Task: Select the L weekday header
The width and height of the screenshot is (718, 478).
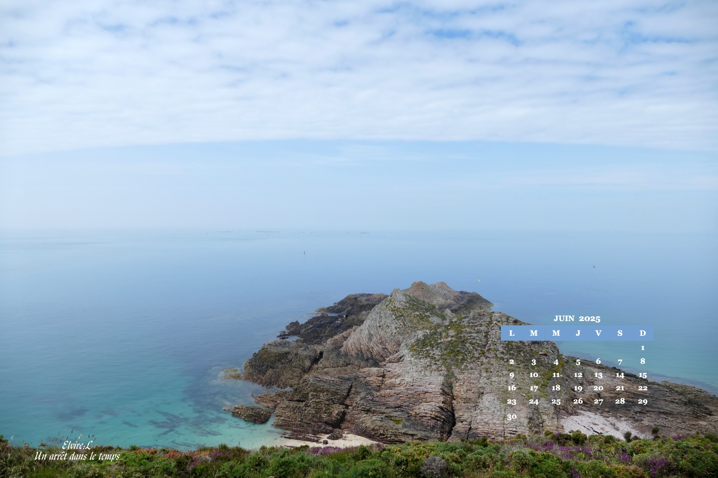Action: click(511, 333)
